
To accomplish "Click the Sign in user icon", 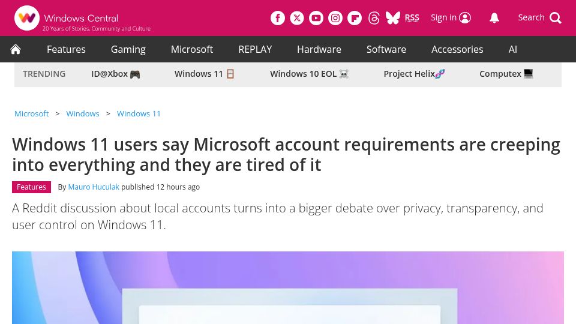I will [x=465, y=17].
